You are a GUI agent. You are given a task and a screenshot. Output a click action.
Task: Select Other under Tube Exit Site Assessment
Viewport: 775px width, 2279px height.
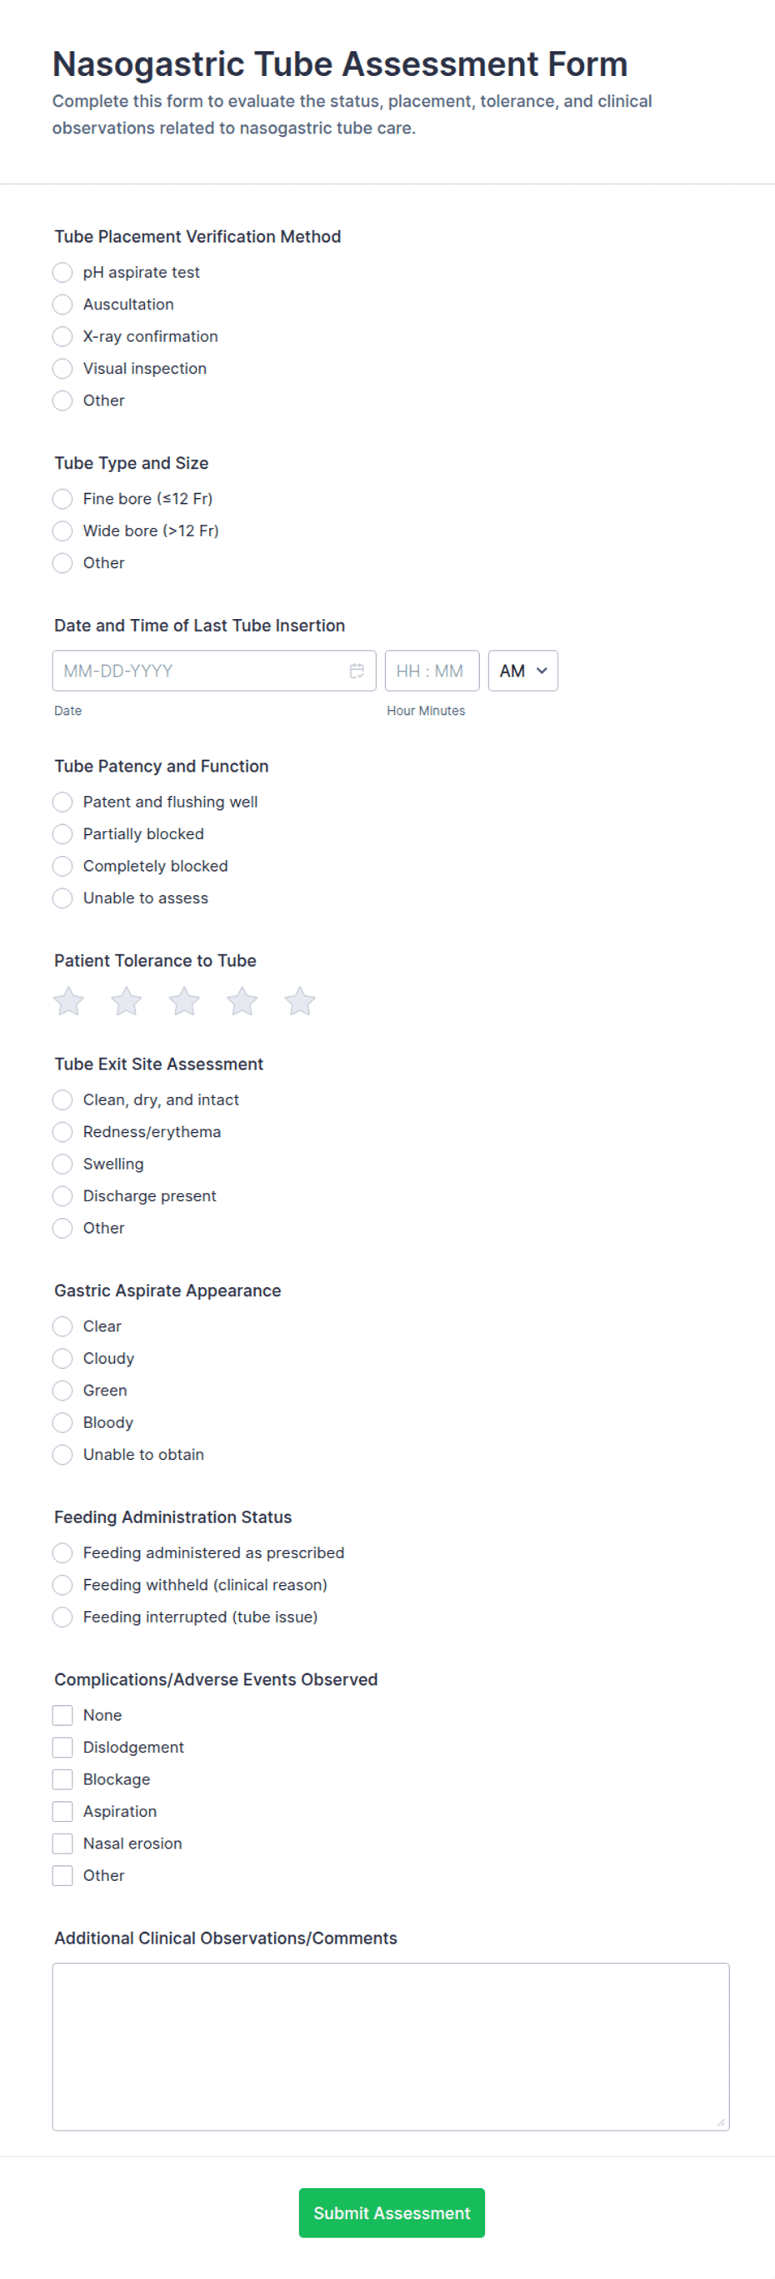(62, 1228)
